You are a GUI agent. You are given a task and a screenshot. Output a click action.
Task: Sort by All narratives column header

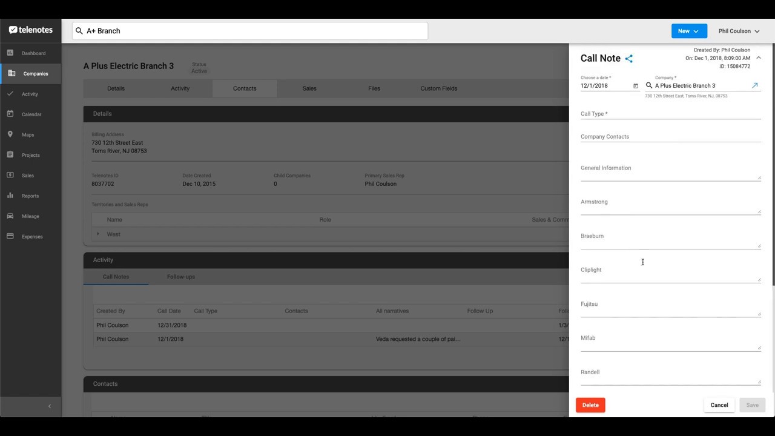tap(392, 311)
